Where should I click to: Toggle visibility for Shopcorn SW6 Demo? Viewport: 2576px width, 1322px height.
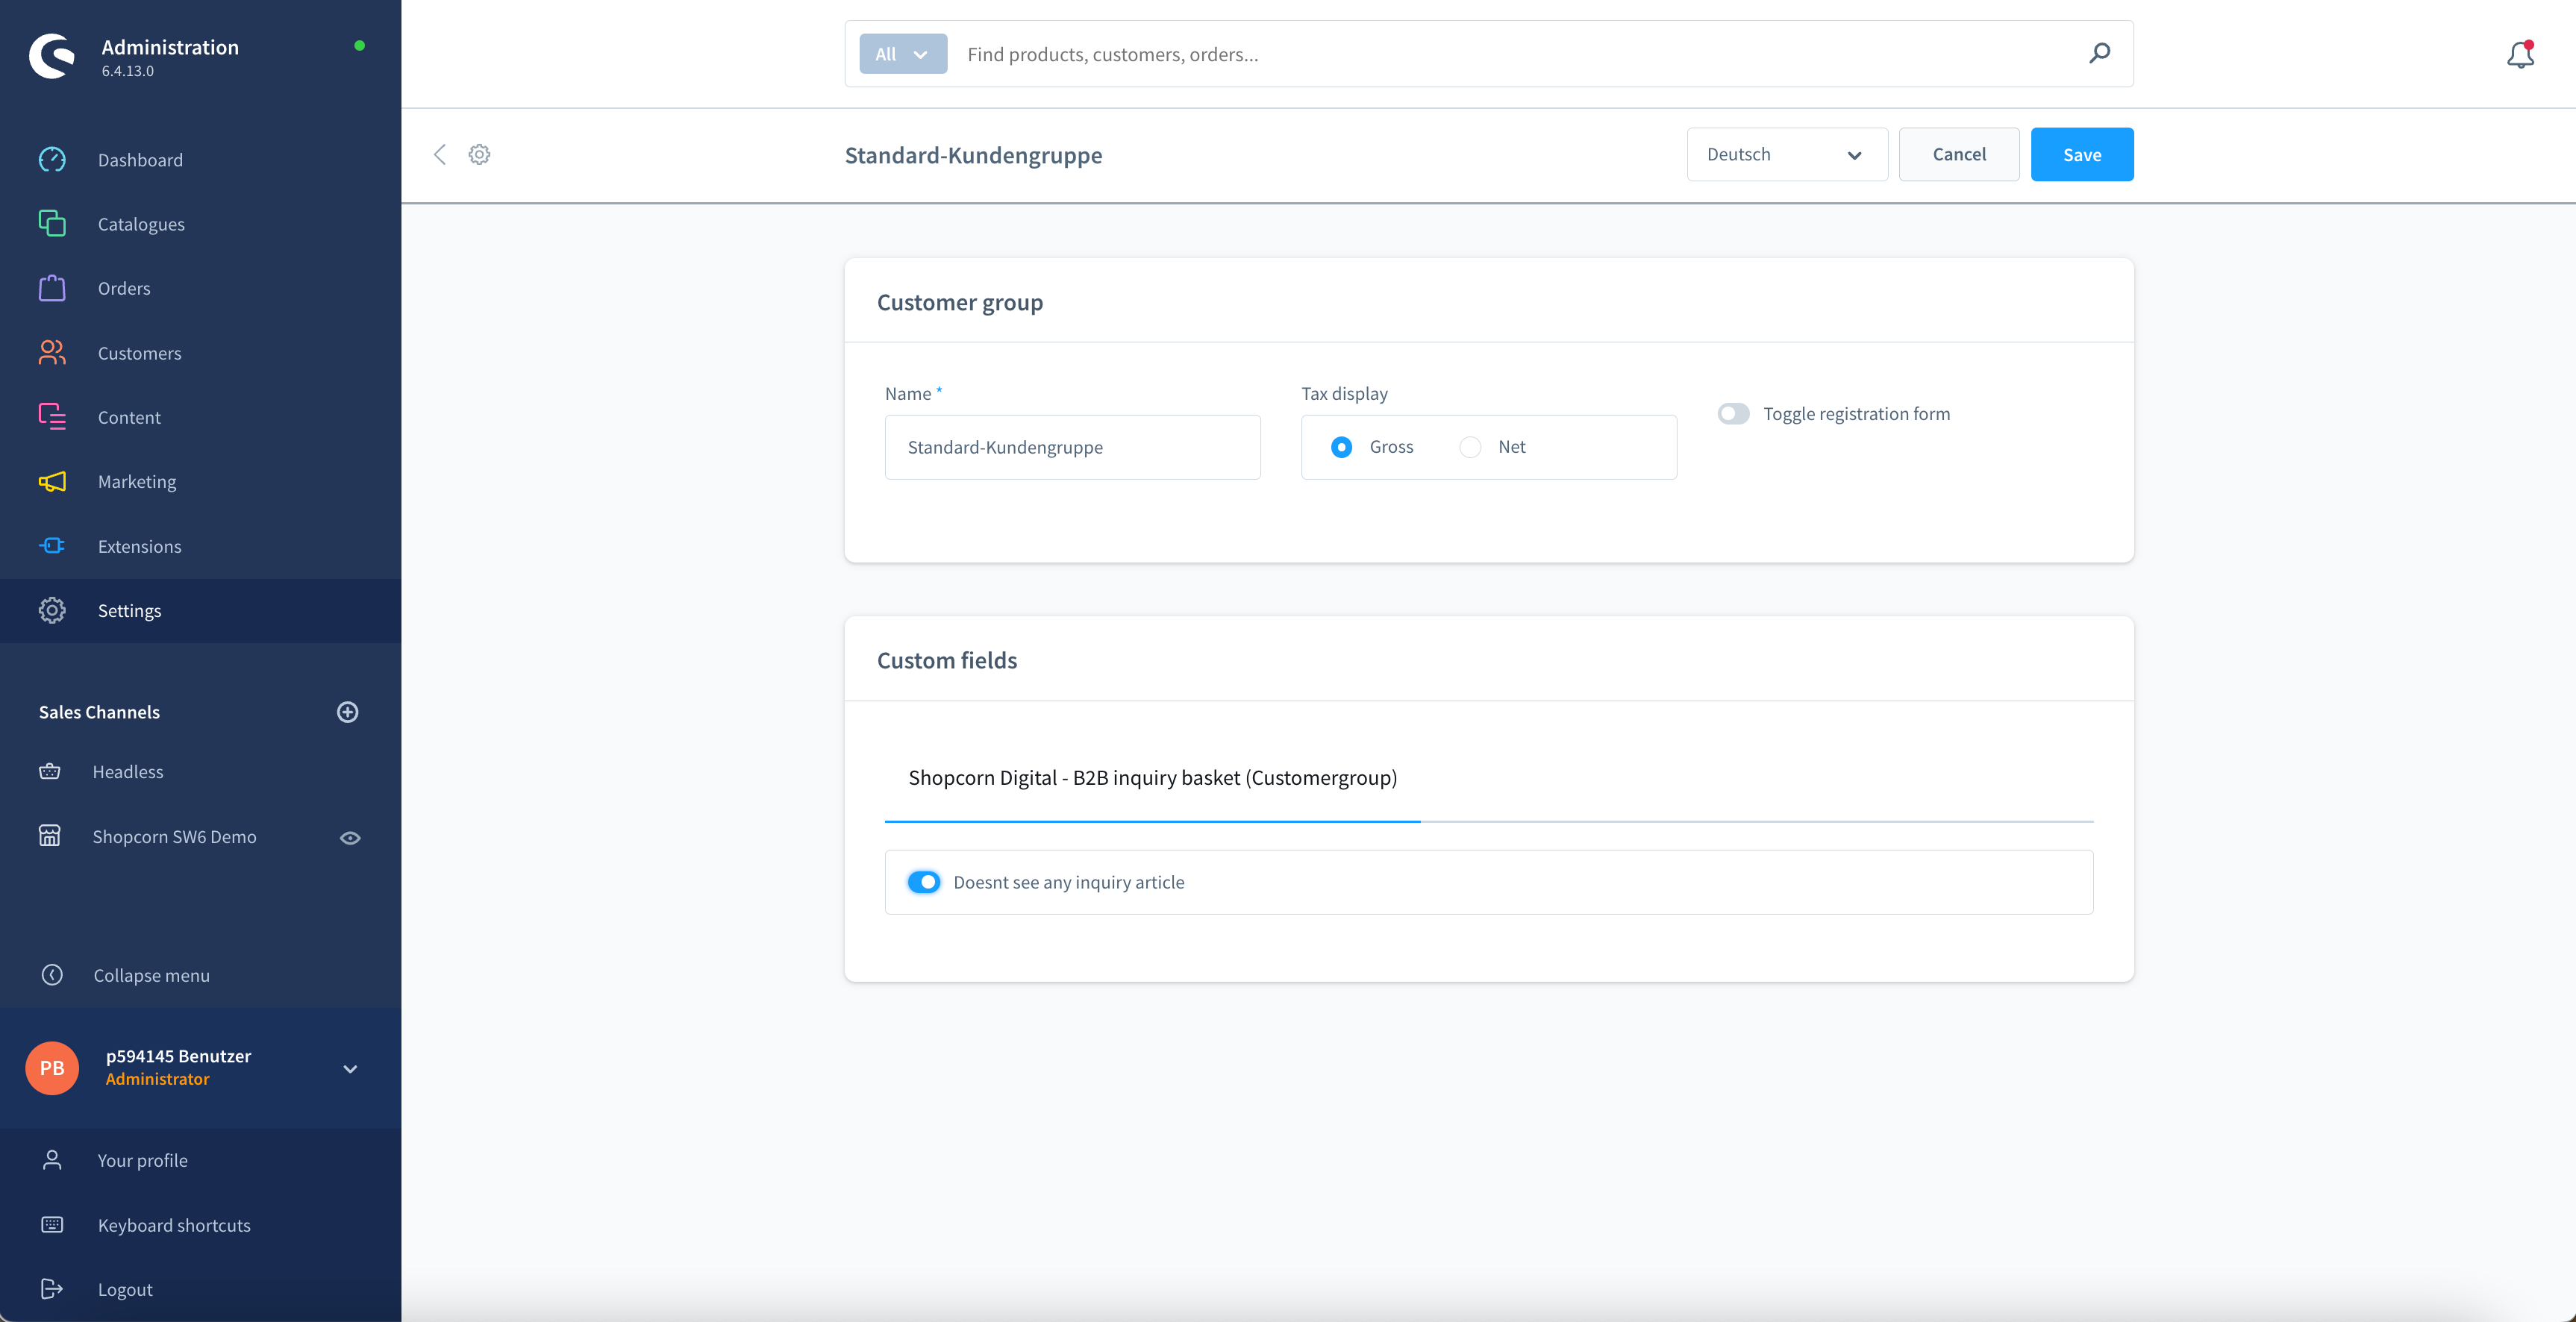(349, 836)
